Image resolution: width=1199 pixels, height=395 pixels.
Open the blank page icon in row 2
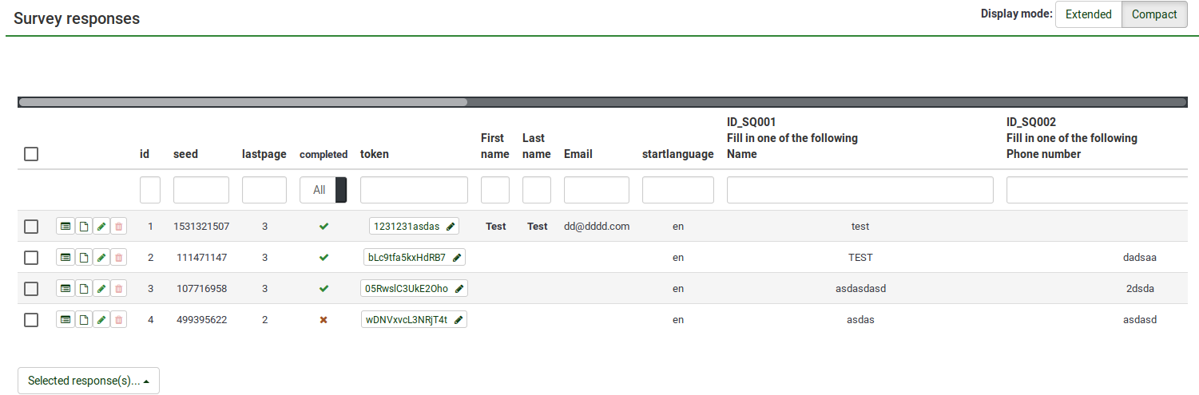(83, 258)
